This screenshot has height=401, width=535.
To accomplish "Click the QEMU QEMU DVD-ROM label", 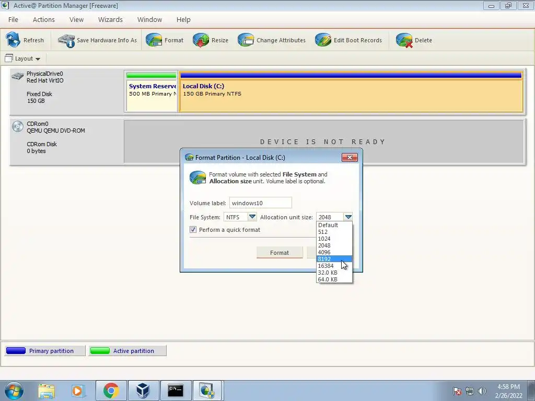I will click(56, 131).
